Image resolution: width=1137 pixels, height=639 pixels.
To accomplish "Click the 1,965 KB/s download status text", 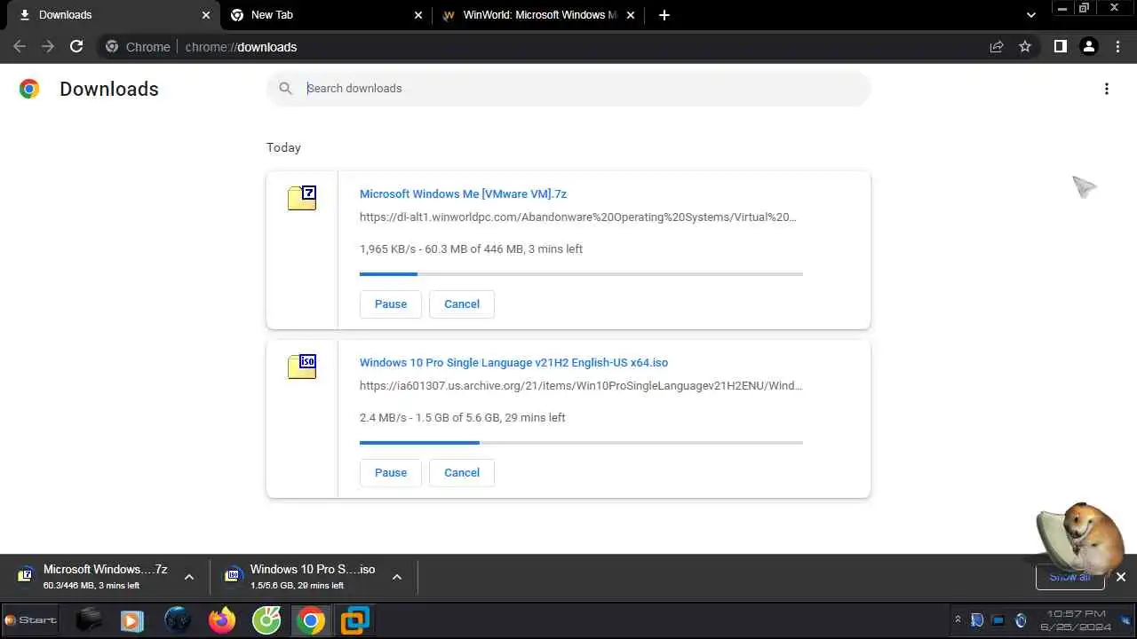I will [471, 248].
